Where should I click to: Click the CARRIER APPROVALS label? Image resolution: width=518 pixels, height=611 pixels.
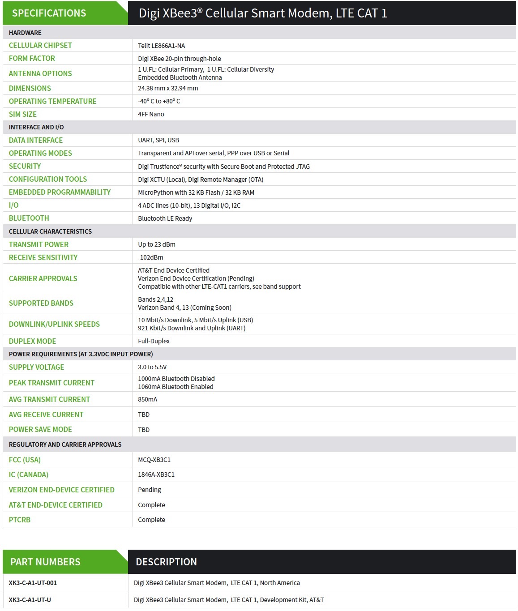click(x=43, y=278)
